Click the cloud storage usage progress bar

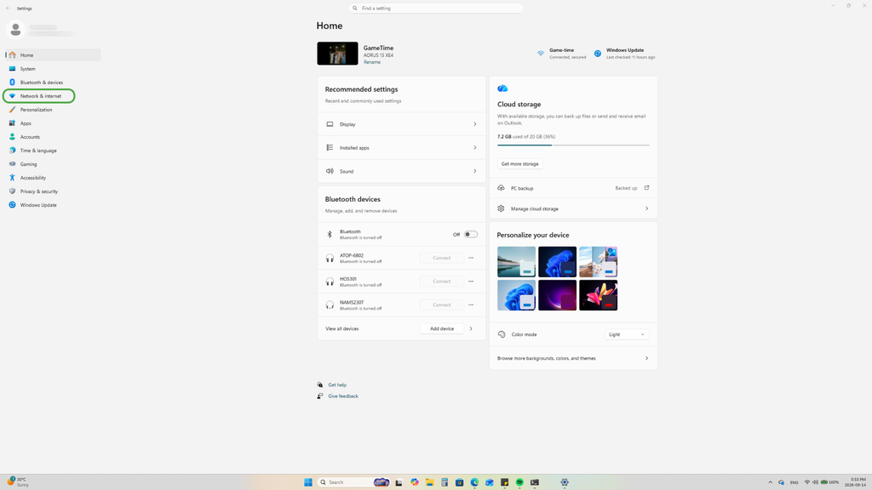(573, 145)
